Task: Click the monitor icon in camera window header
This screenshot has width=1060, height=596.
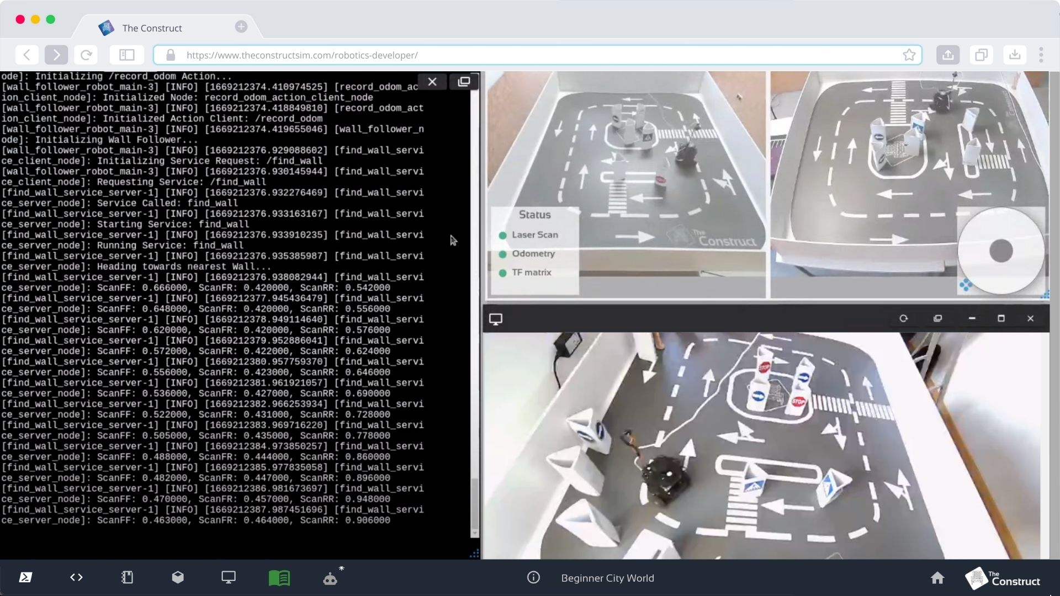Action: [x=496, y=319]
